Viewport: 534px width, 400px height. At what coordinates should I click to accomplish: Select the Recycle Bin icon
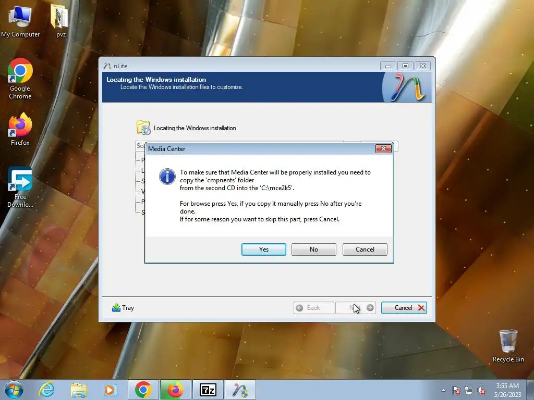pyautogui.click(x=508, y=346)
